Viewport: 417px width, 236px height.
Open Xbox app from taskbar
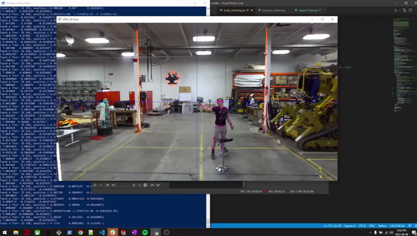(38, 233)
